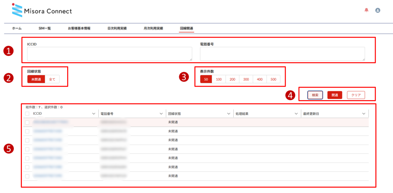
Task: Click the クリア button
Action: 356,95
